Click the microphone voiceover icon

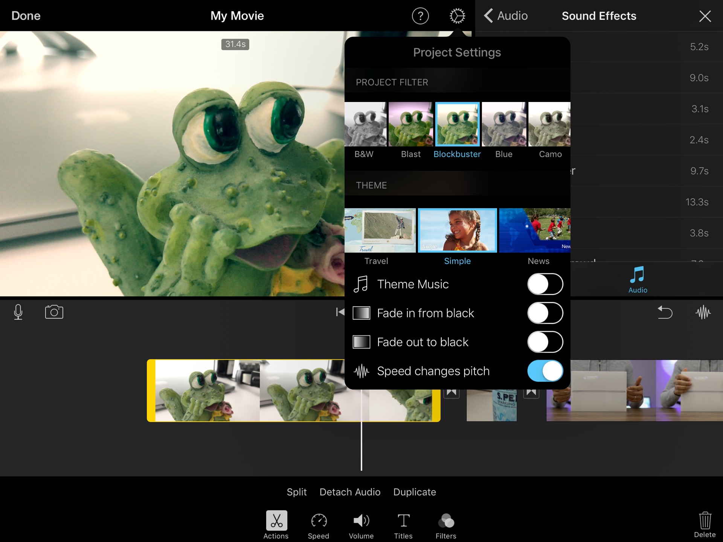point(18,312)
